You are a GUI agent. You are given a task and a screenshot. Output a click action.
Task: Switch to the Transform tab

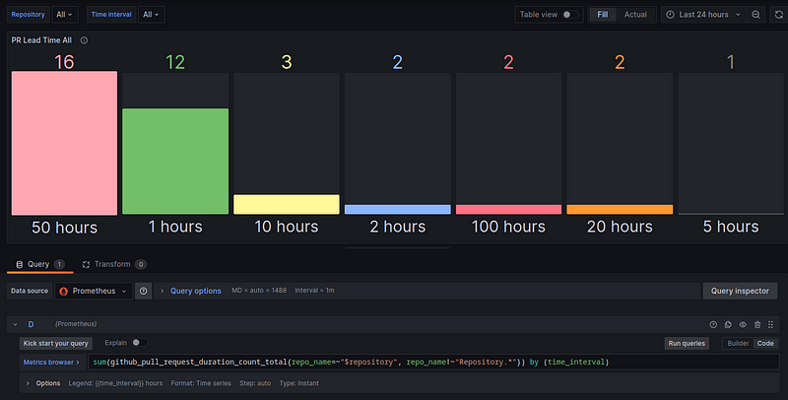pyautogui.click(x=114, y=264)
